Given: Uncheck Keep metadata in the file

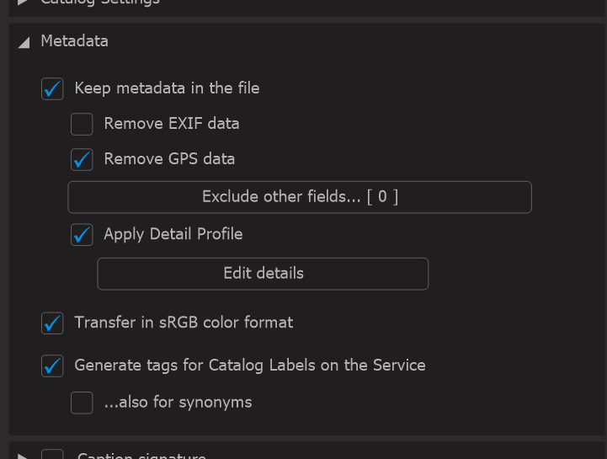Looking at the screenshot, I should [x=52, y=88].
